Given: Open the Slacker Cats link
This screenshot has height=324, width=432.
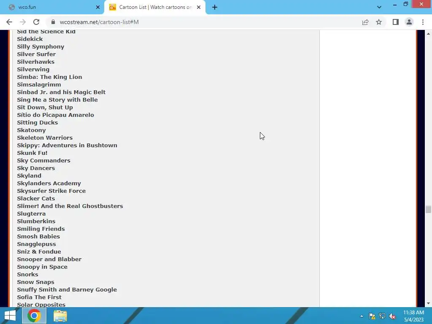Looking at the screenshot, I should tap(36, 199).
